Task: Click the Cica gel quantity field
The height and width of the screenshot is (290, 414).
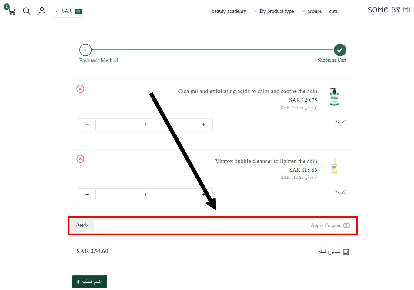Action: pos(145,125)
